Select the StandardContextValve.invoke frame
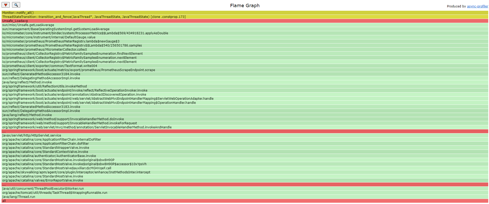 tap(245, 152)
